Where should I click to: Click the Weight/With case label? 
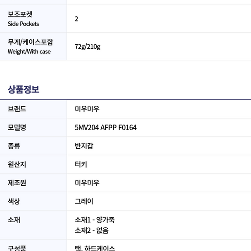click(29, 52)
